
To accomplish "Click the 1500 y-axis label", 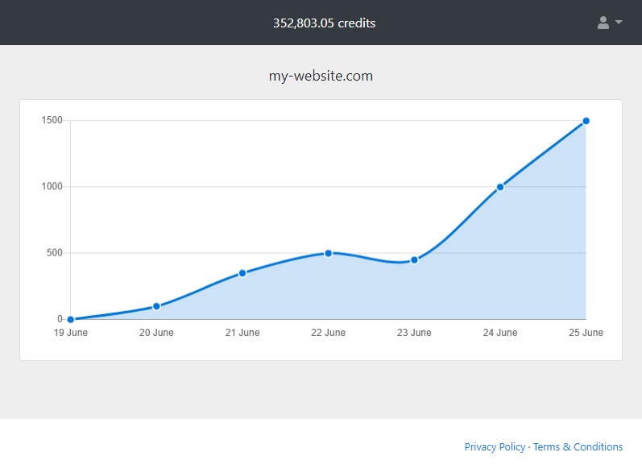I will coord(52,121).
